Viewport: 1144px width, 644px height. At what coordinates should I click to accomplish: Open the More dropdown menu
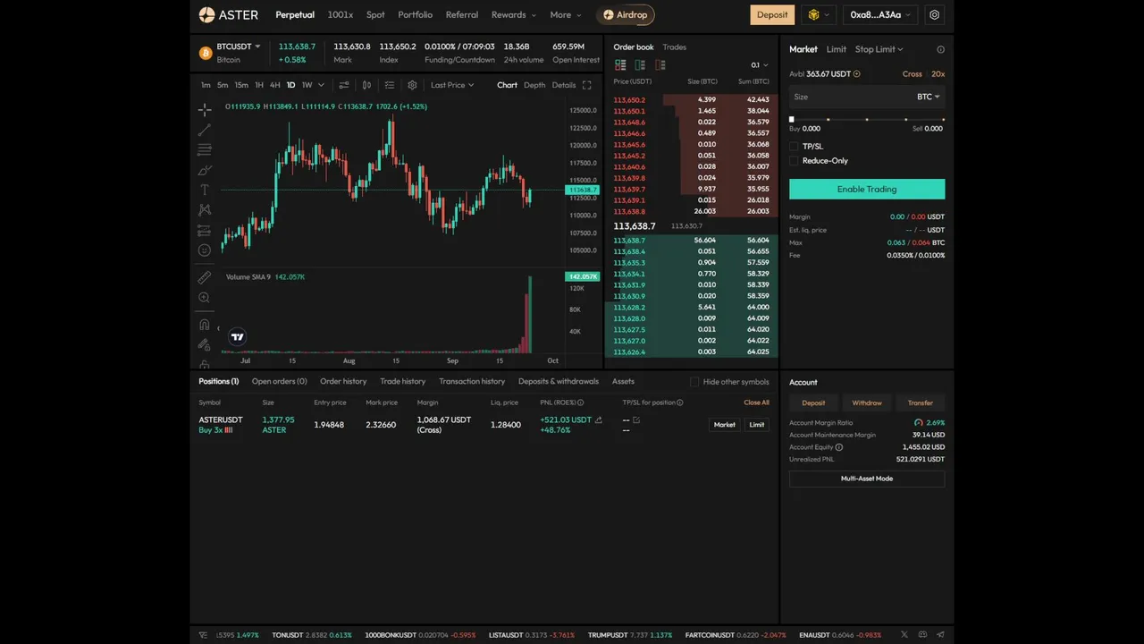click(x=566, y=14)
